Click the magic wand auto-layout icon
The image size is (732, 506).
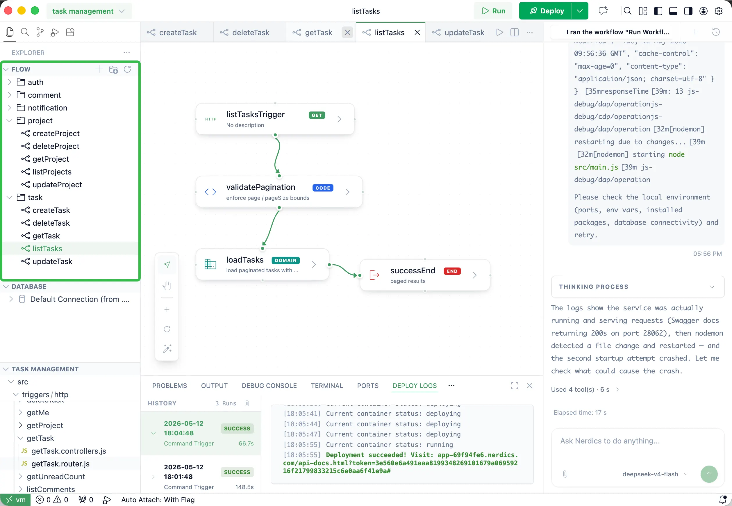point(167,348)
